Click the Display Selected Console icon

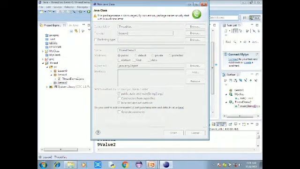click(236, 124)
